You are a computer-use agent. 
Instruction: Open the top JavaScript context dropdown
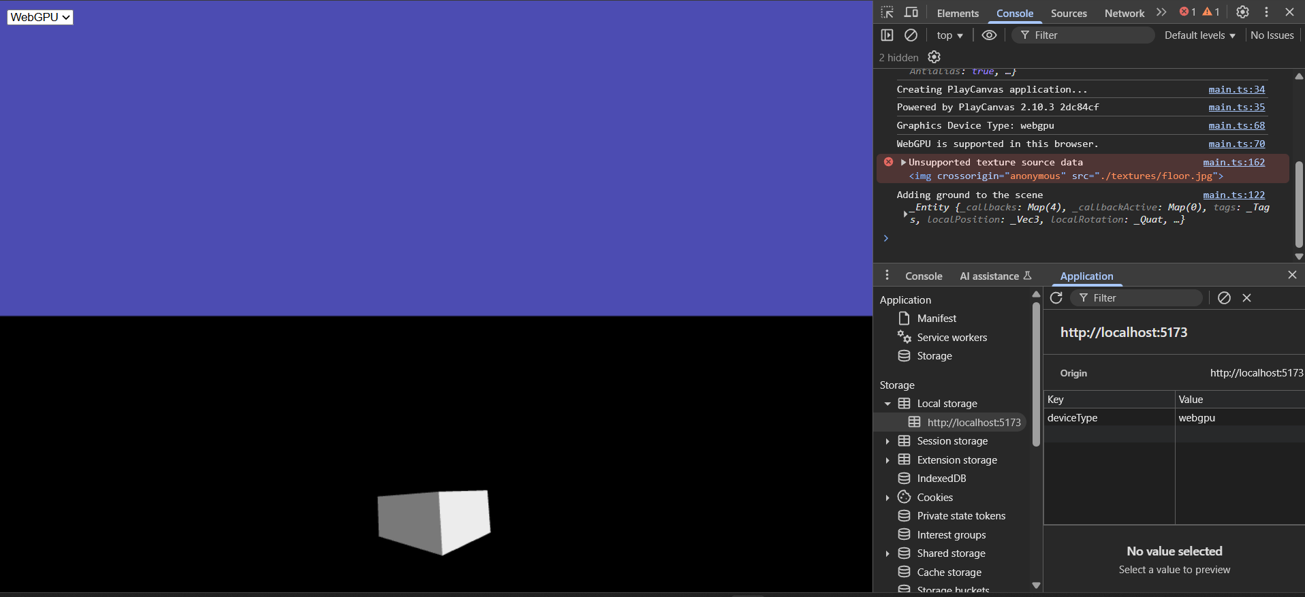(949, 35)
